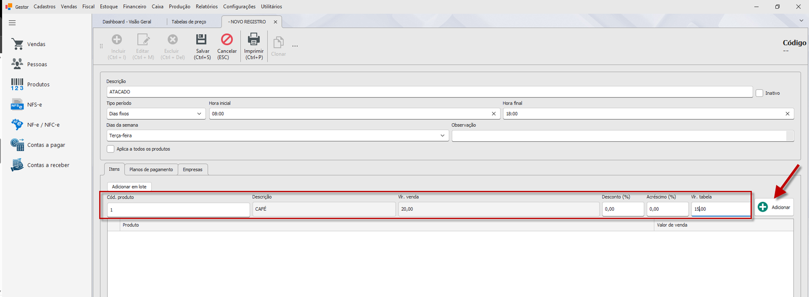
Task: Tick the Inativo checkbox
Action: point(759,93)
